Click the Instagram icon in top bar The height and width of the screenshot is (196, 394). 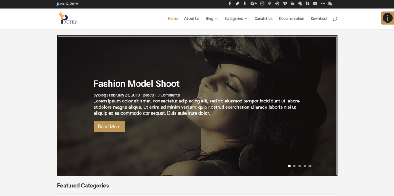[x=262, y=4]
